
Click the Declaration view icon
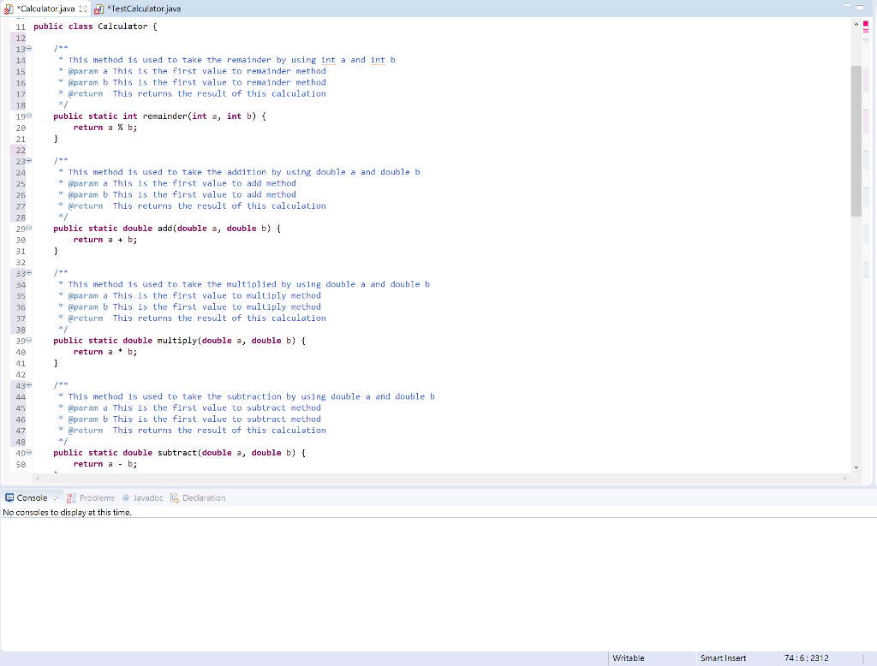pos(175,497)
